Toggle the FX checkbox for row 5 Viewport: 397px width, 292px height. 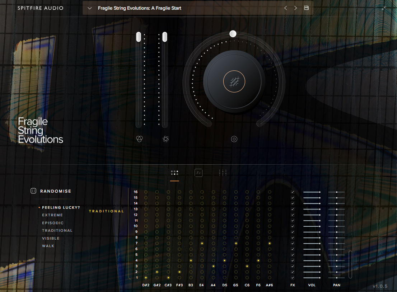293,255
